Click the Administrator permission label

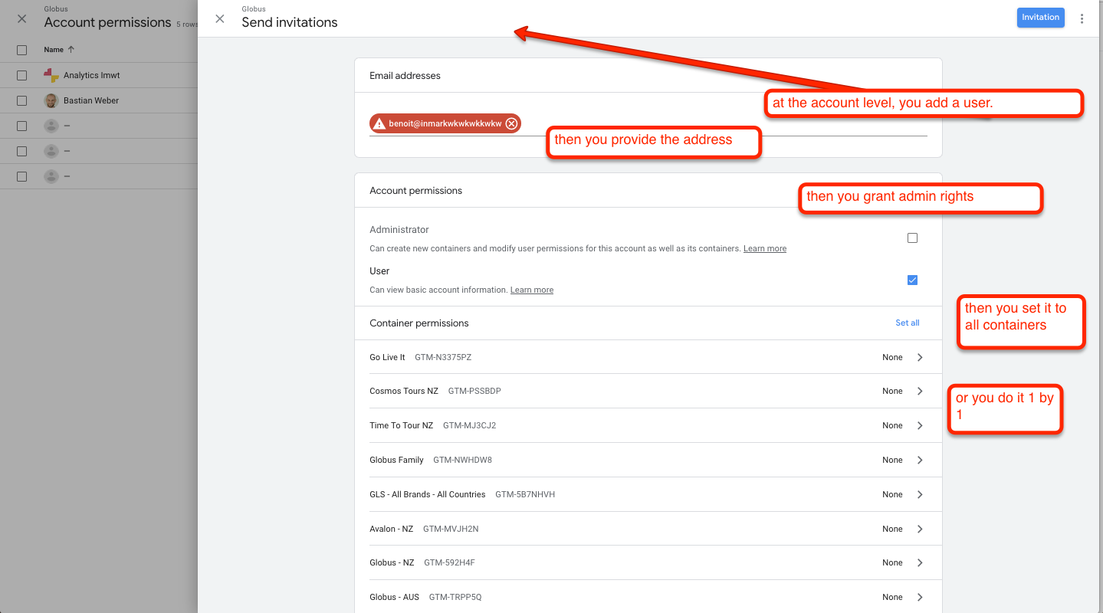pos(399,230)
